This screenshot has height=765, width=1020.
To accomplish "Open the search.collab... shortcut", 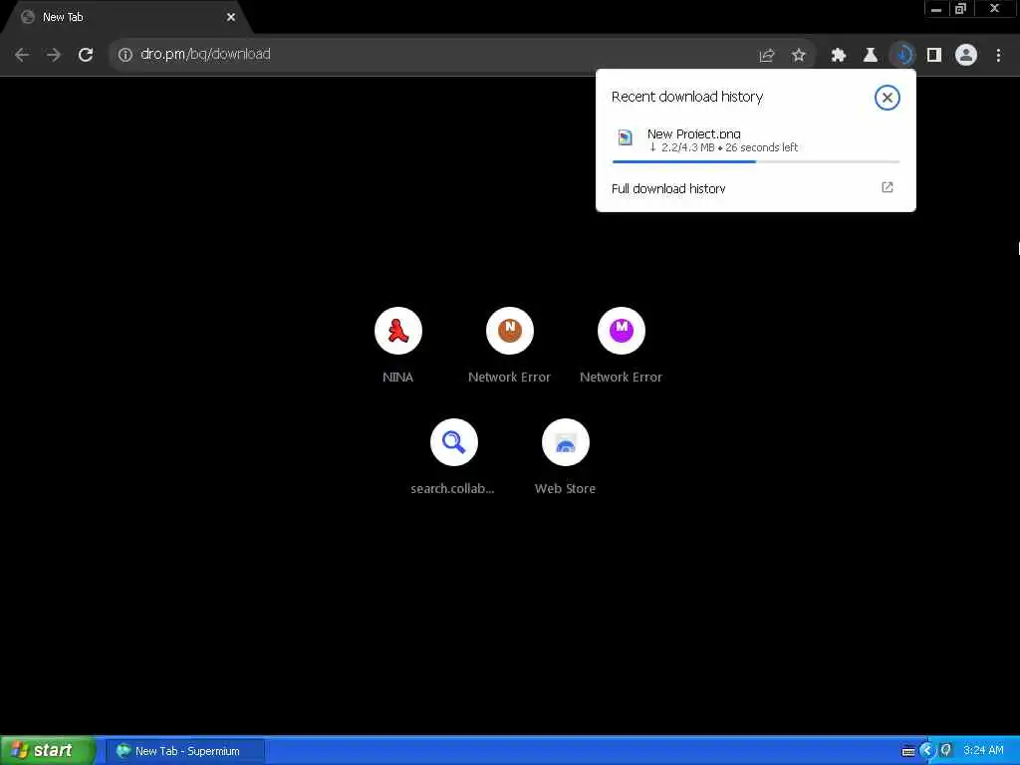I will (453, 456).
